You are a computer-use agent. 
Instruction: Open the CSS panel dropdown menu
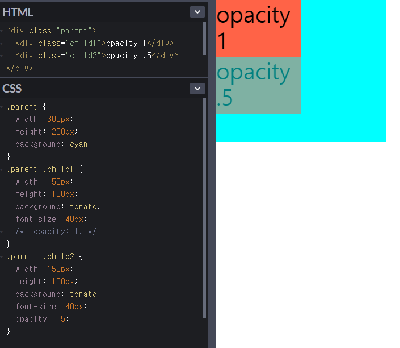(x=197, y=89)
